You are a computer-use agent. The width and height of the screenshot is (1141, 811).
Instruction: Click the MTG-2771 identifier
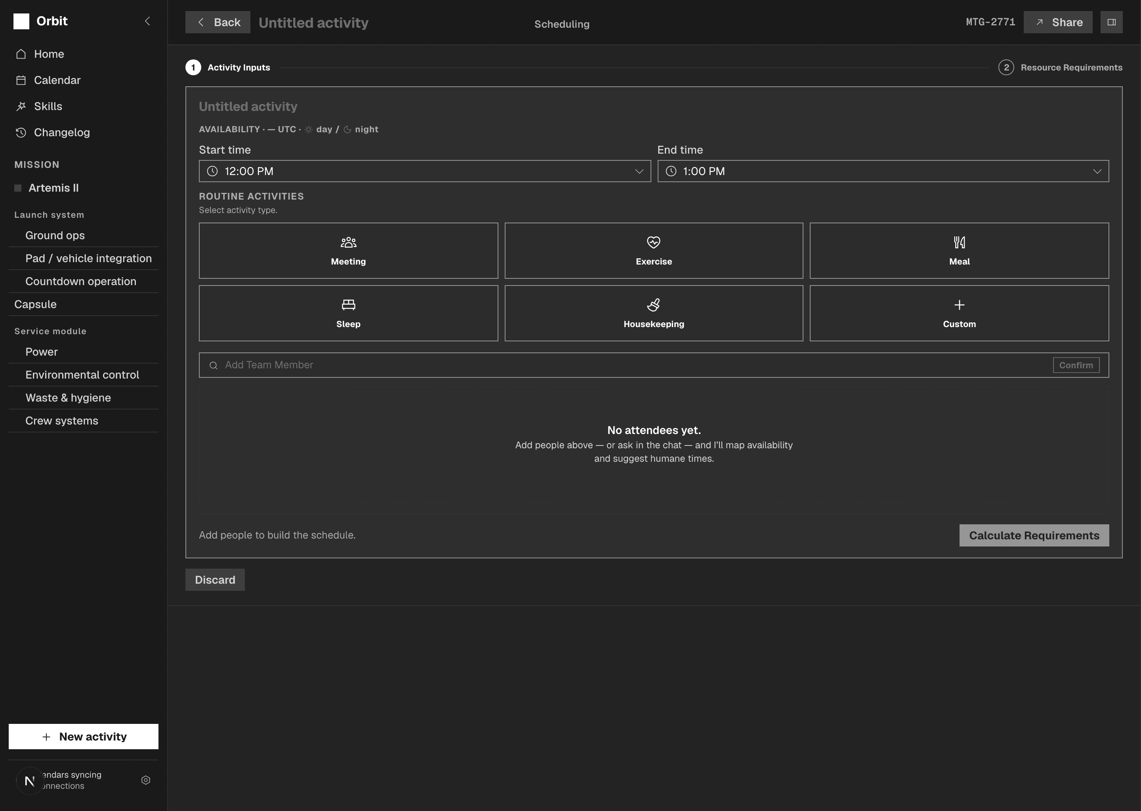[990, 22]
